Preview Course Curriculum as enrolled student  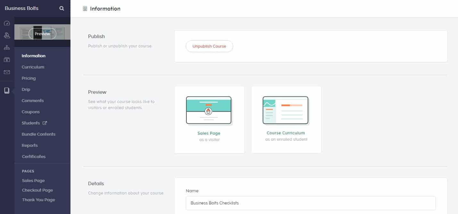286,120
